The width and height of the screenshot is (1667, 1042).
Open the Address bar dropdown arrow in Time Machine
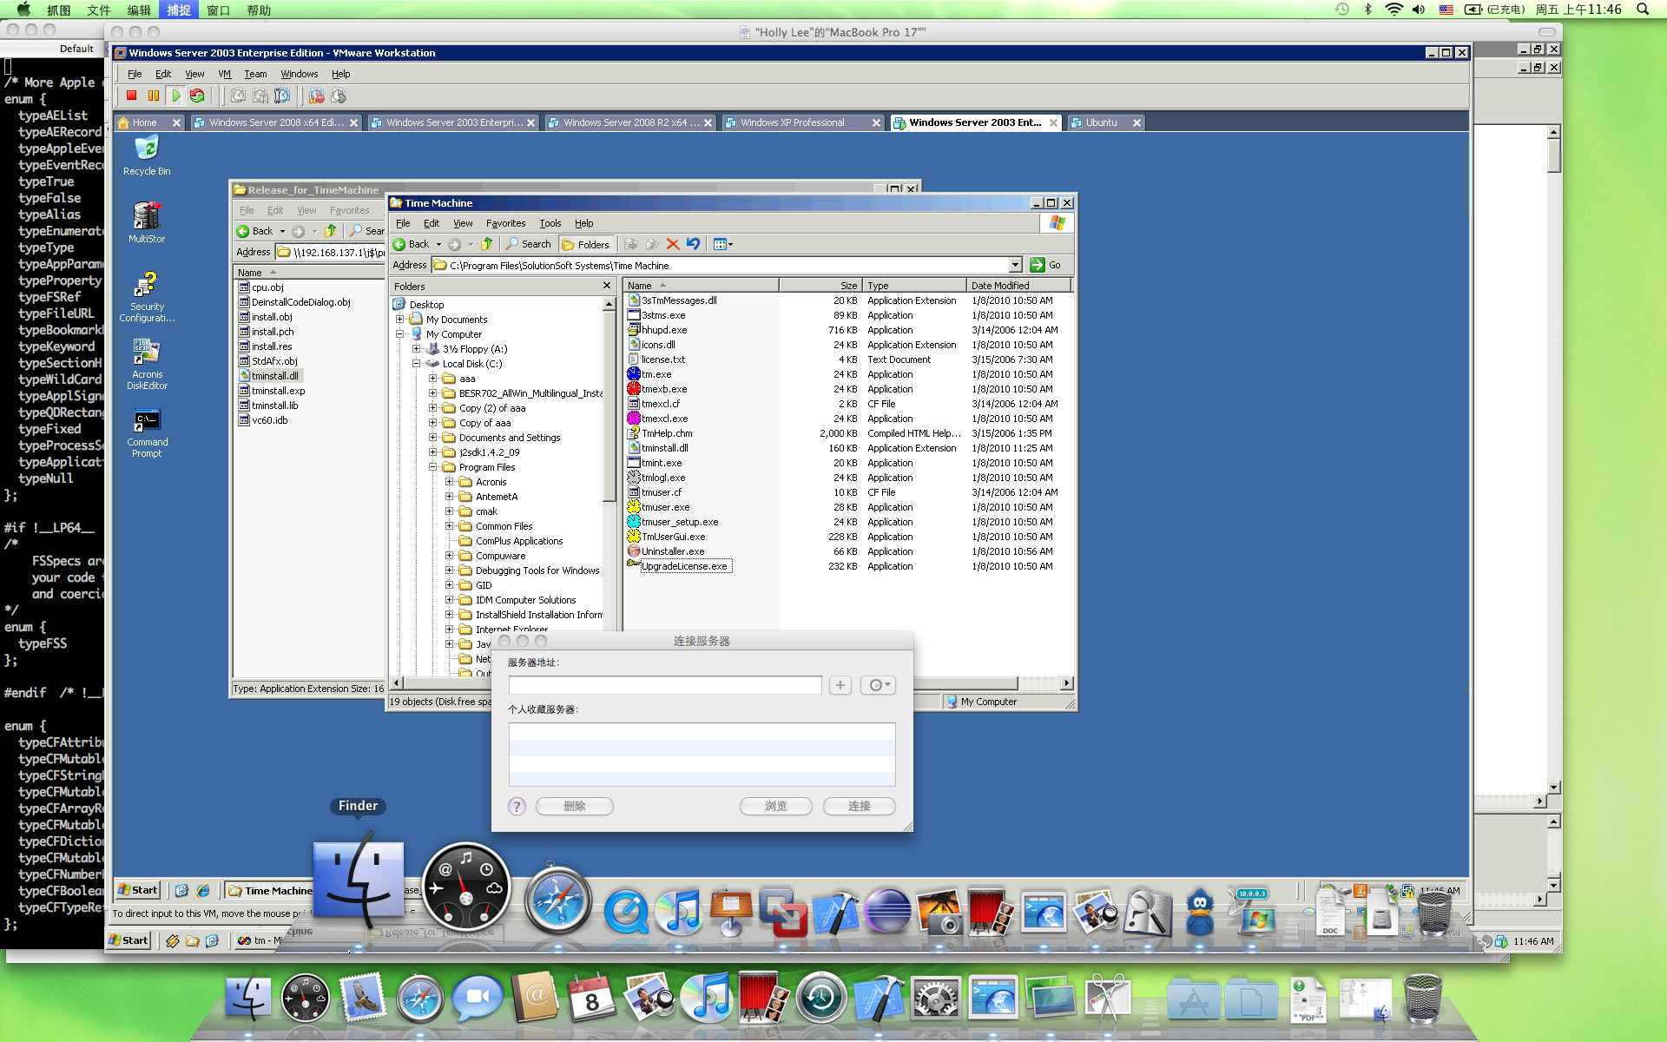pyautogui.click(x=1015, y=265)
